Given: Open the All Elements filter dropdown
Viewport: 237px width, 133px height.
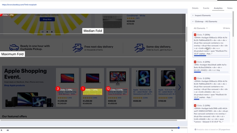Looking at the screenshot, I should [201, 28].
